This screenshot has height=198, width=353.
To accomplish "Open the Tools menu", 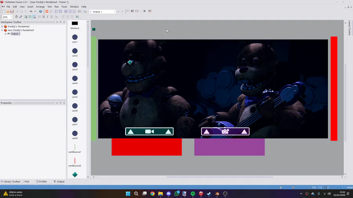I will [x=64, y=7].
